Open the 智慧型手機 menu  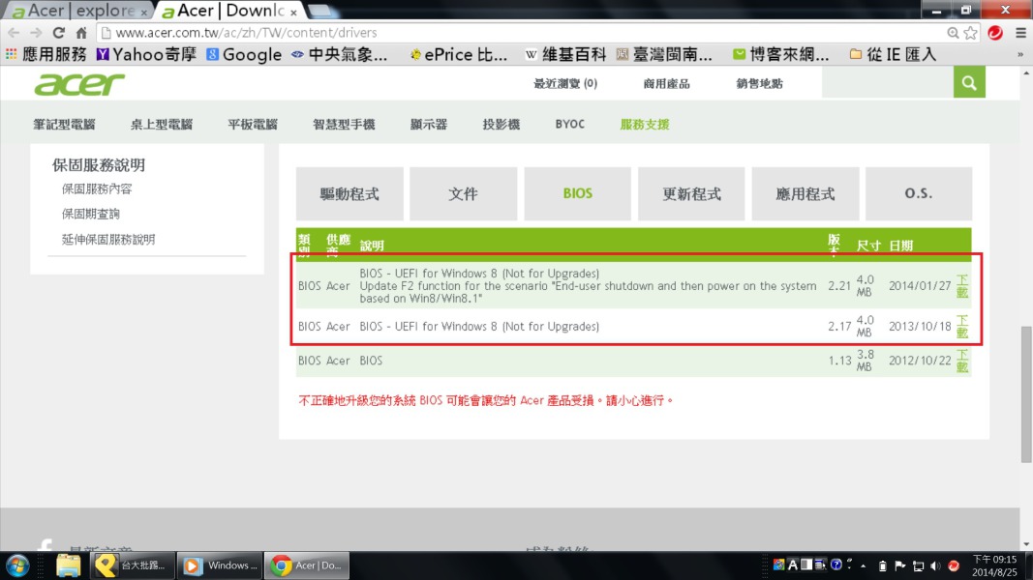tap(344, 125)
